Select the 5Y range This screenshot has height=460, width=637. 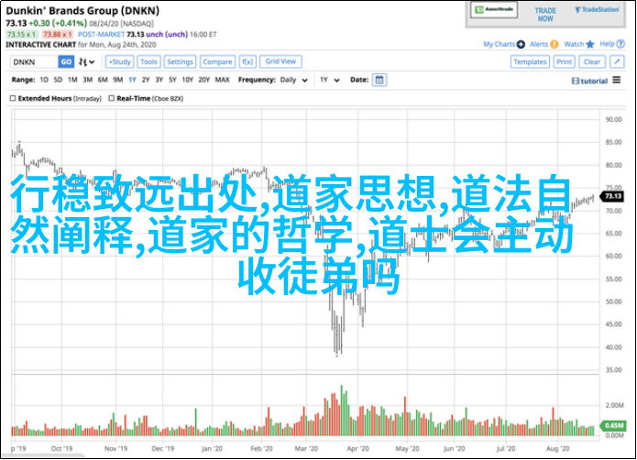pos(172,80)
